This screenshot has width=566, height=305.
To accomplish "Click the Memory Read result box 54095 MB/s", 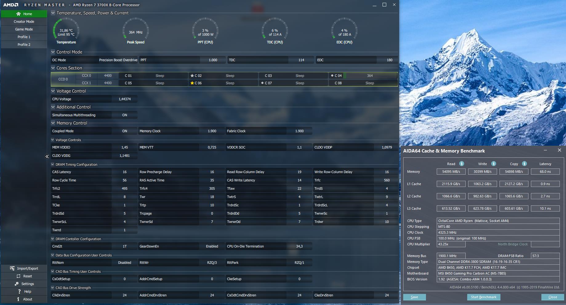I will (451, 172).
